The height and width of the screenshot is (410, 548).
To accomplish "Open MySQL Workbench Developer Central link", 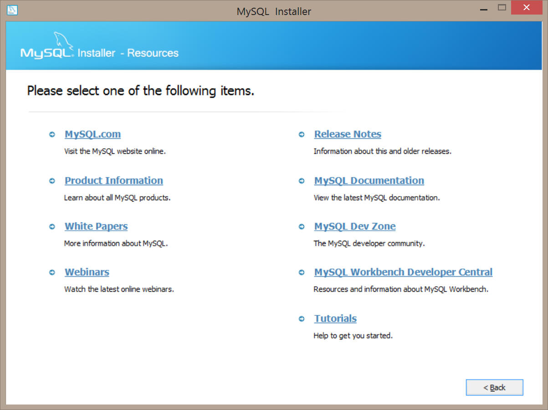I will click(403, 272).
